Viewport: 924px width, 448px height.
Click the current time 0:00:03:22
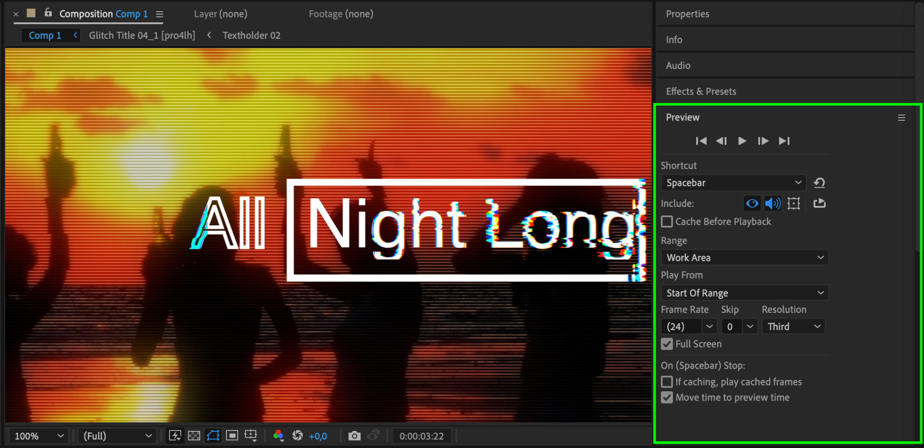[x=421, y=436]
